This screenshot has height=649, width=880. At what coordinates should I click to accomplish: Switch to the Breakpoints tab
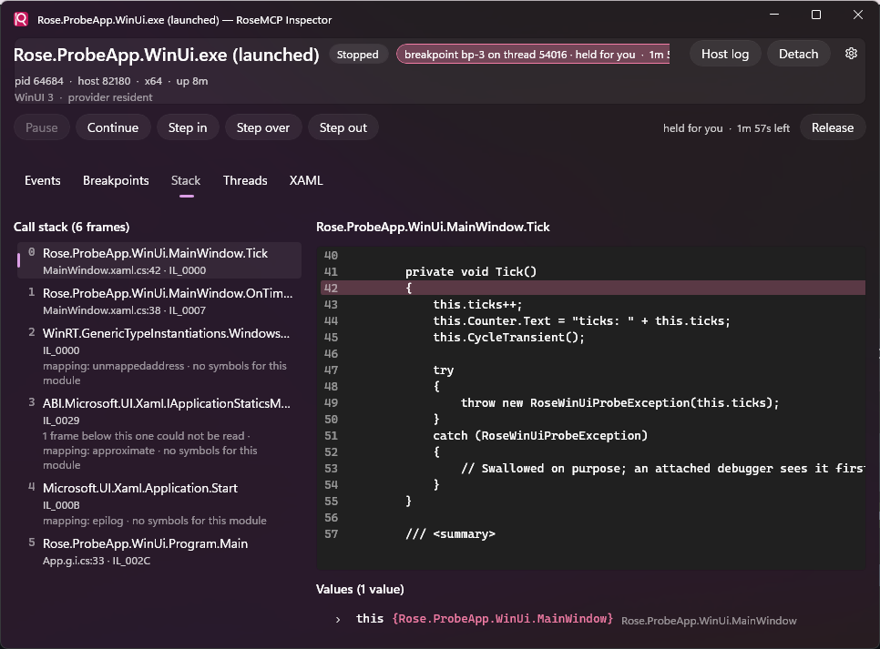click(x=116, y=180)
